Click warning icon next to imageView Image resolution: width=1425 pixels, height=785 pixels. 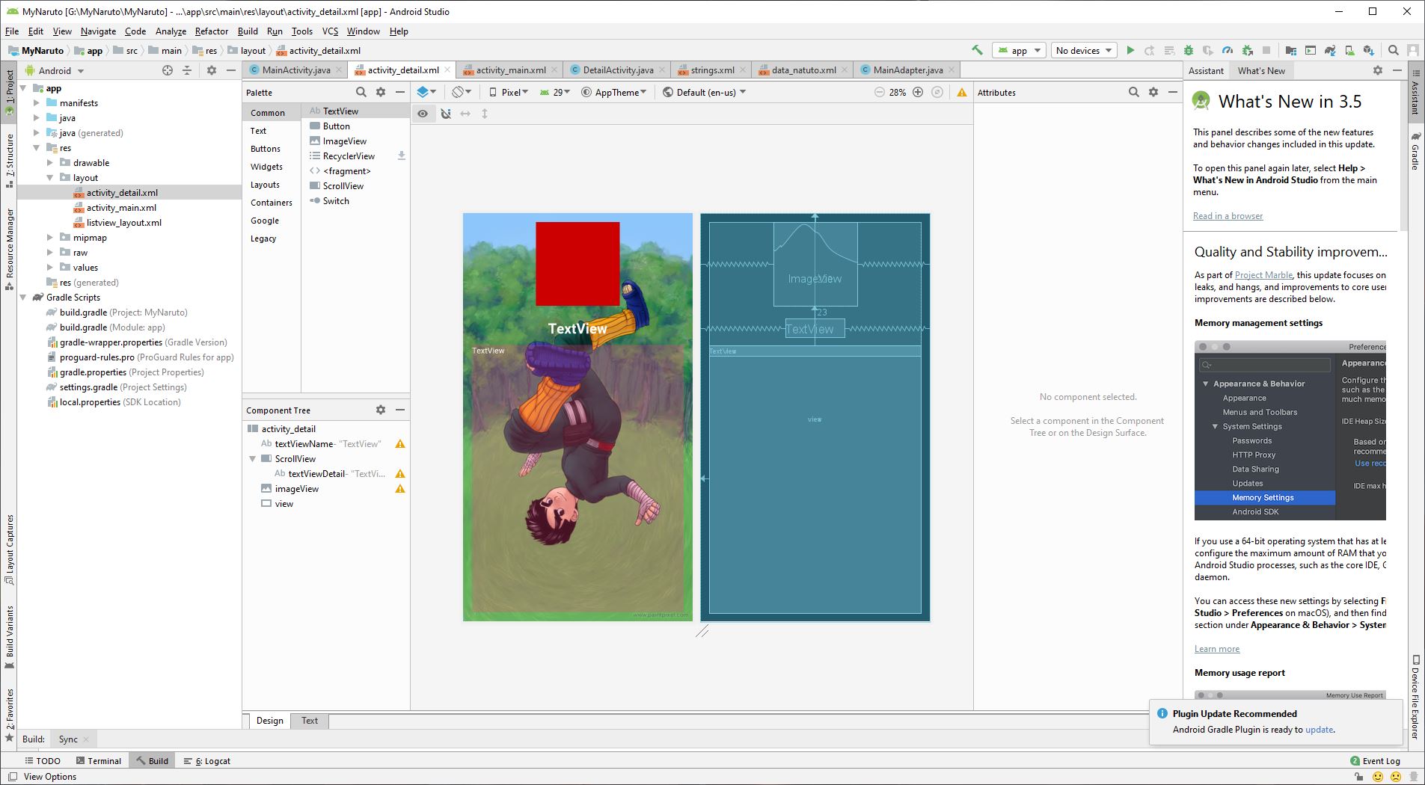coord(400,489)
